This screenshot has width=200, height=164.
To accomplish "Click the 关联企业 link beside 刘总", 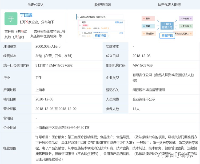I will pos(119,22).
